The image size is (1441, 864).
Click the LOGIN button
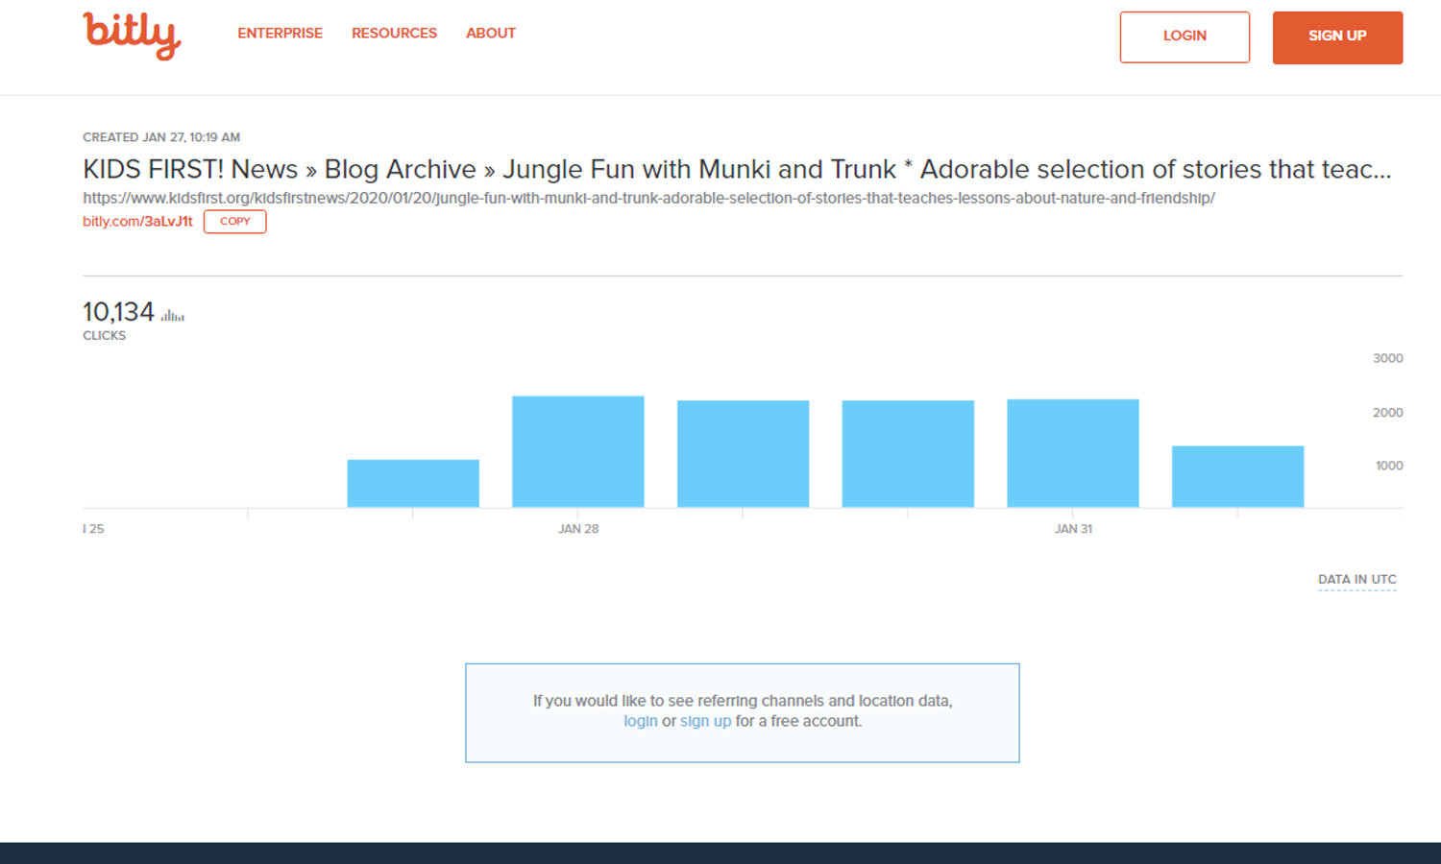(x=1185, y=36)
